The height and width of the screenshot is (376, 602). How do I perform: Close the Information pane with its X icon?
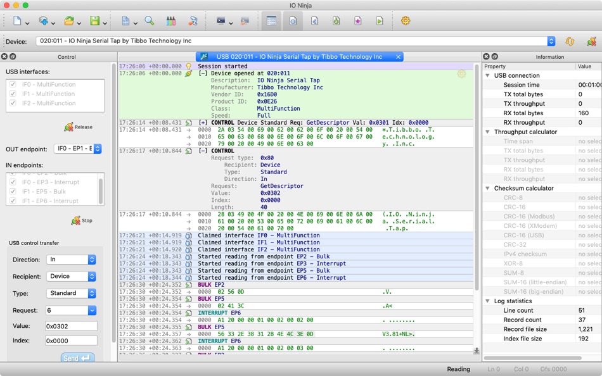pyautogui.click(x=486, y=56)
